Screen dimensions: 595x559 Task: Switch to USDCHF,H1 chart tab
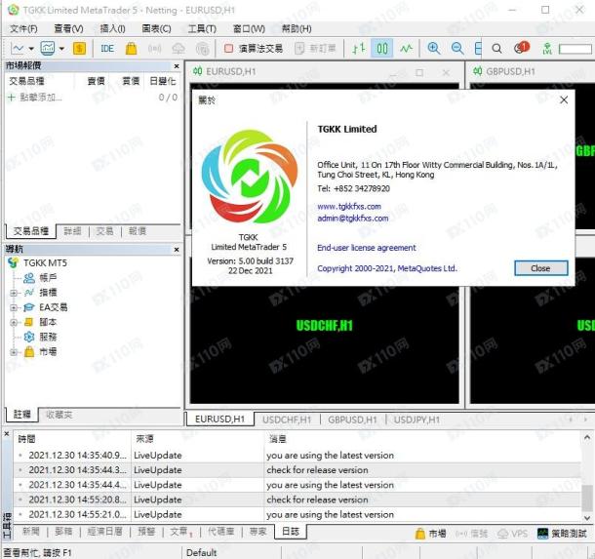click(287, 419)
